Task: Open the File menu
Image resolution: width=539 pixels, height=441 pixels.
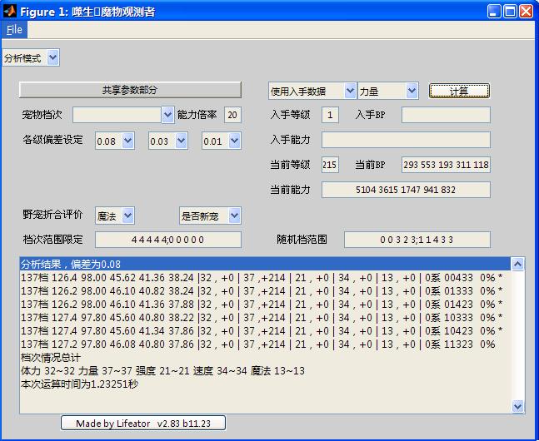Action: pos(14,29)
